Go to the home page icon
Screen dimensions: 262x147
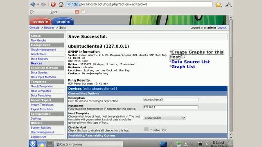pyautogui.click(x=61, y=4)
